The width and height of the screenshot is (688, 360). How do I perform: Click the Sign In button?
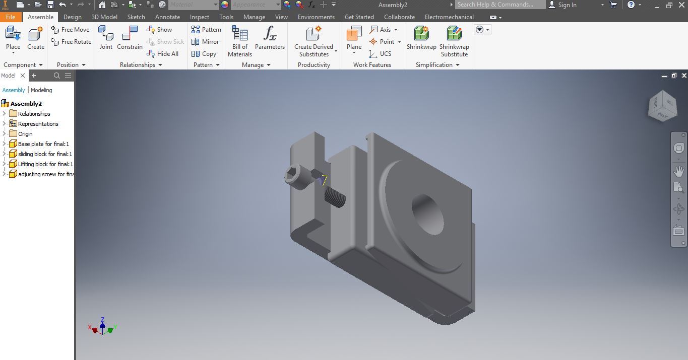pos(562,5)
